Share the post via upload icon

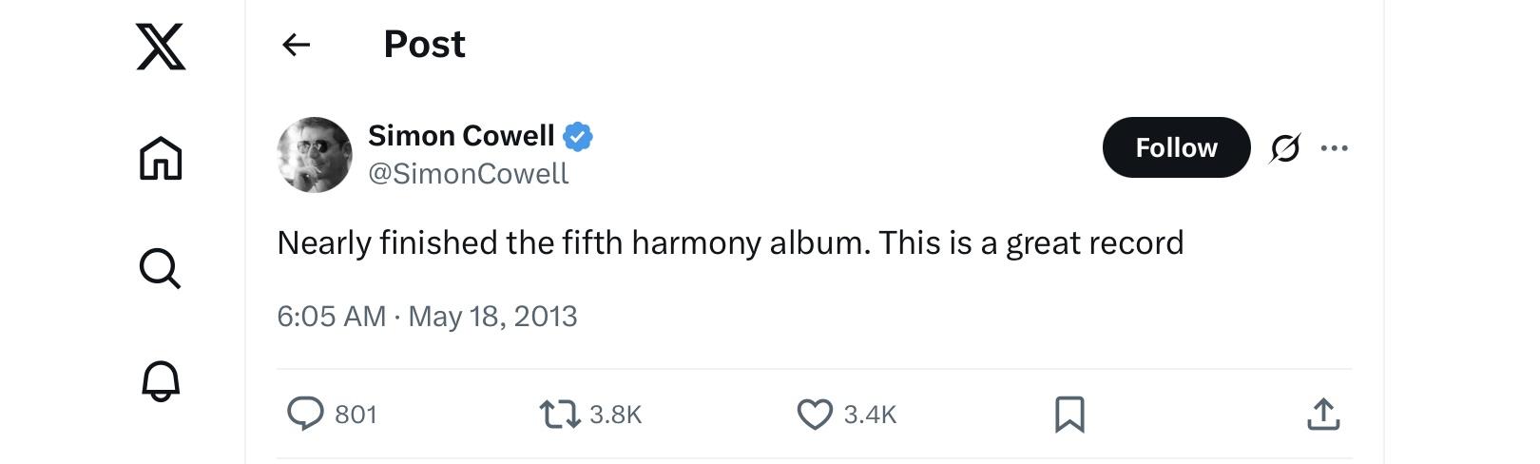(1323, 415)
